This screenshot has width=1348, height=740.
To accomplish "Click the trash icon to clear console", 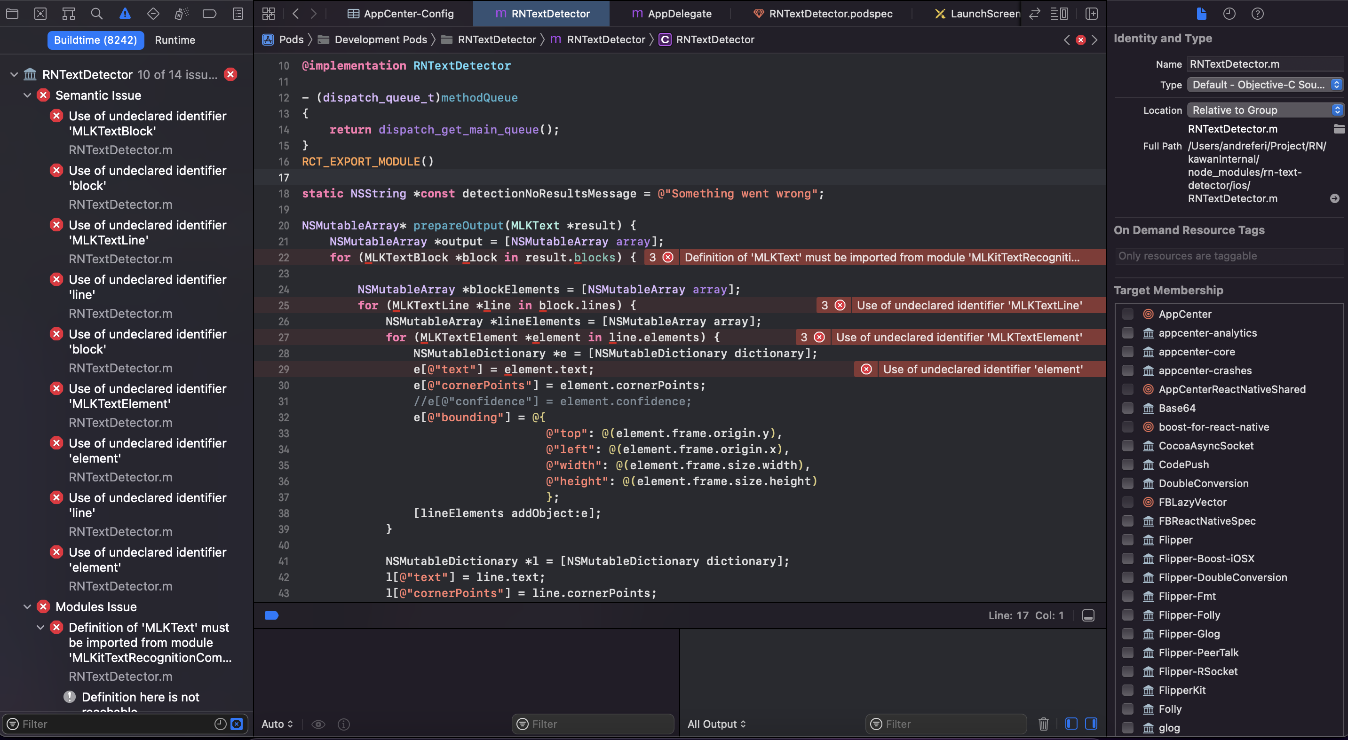I will tap(1043, 724).
